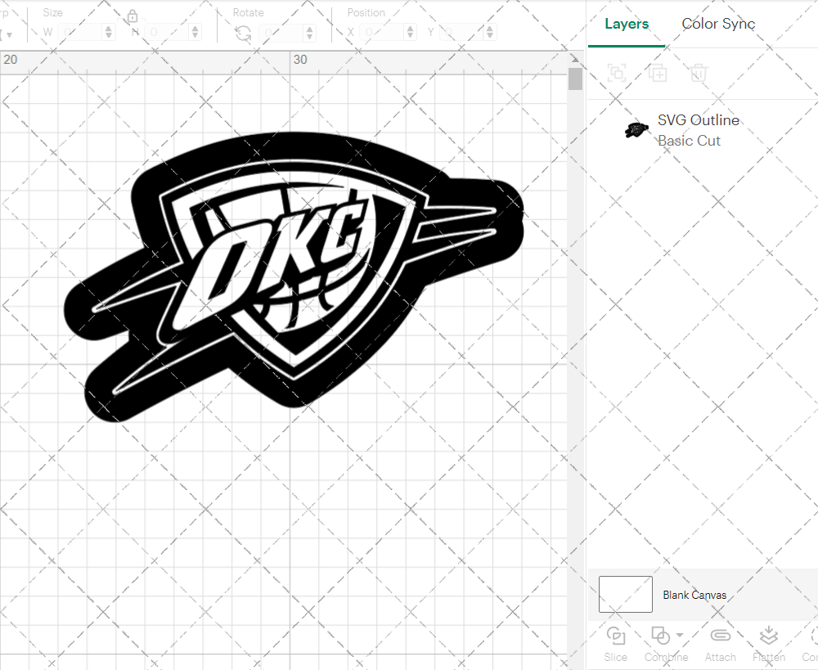Toggle the size lock for proportional scaling

point(133,16)
